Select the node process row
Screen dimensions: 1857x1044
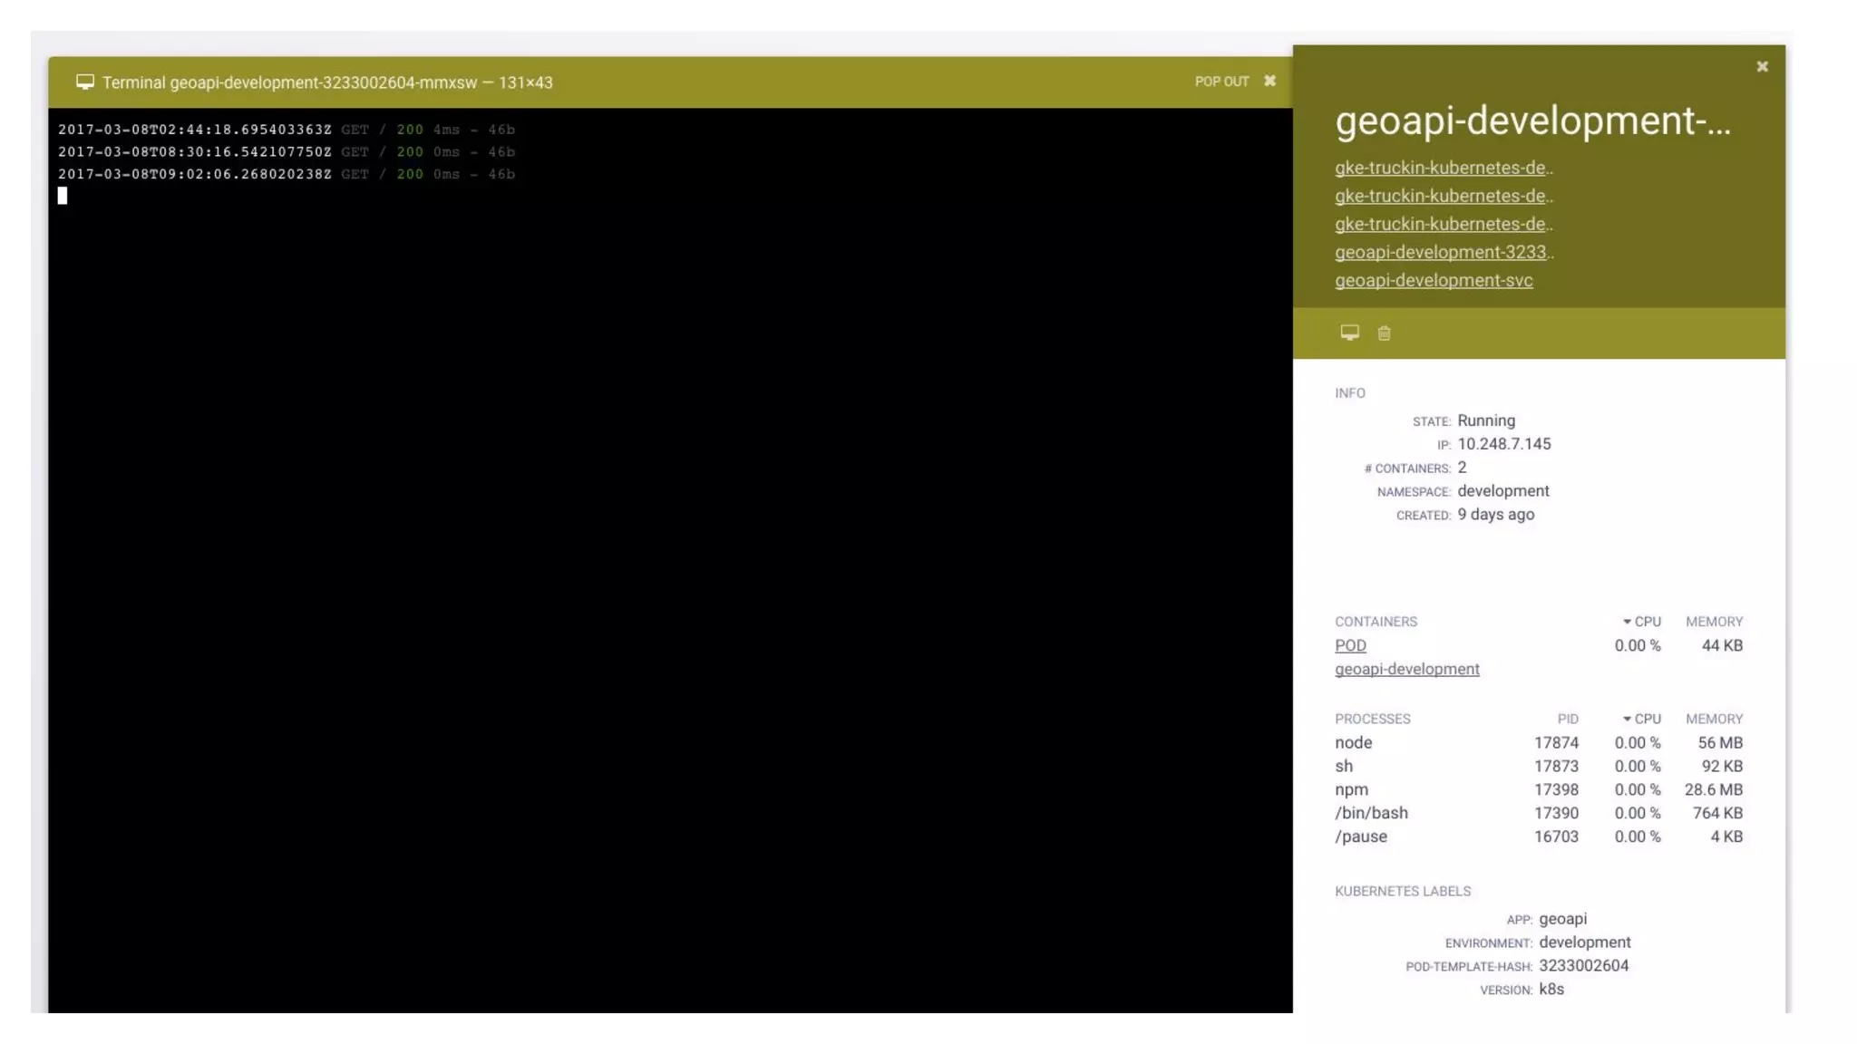point(1353,742)
